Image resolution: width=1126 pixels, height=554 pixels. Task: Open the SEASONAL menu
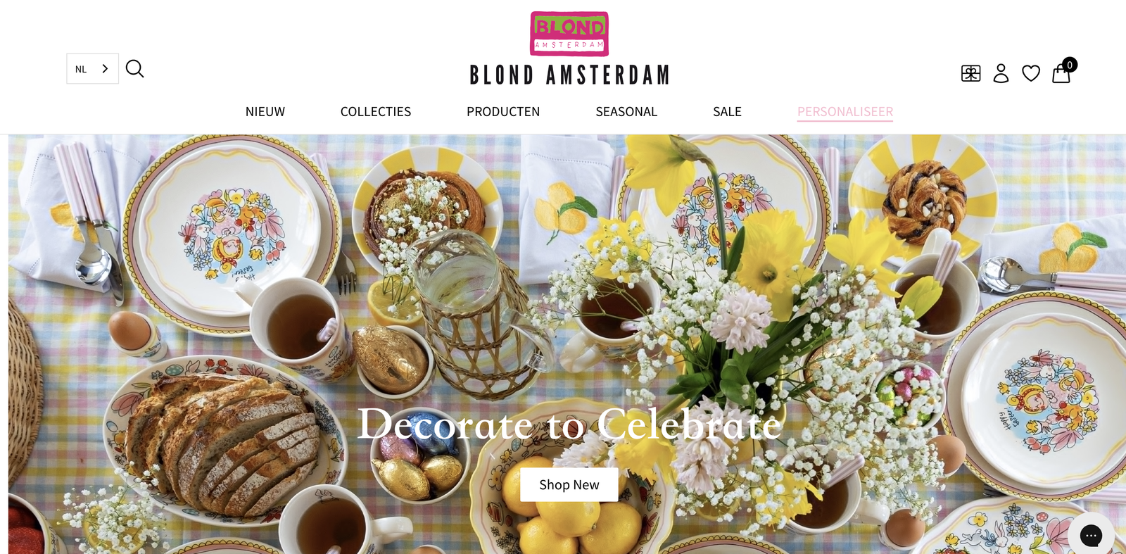point(626,112)
